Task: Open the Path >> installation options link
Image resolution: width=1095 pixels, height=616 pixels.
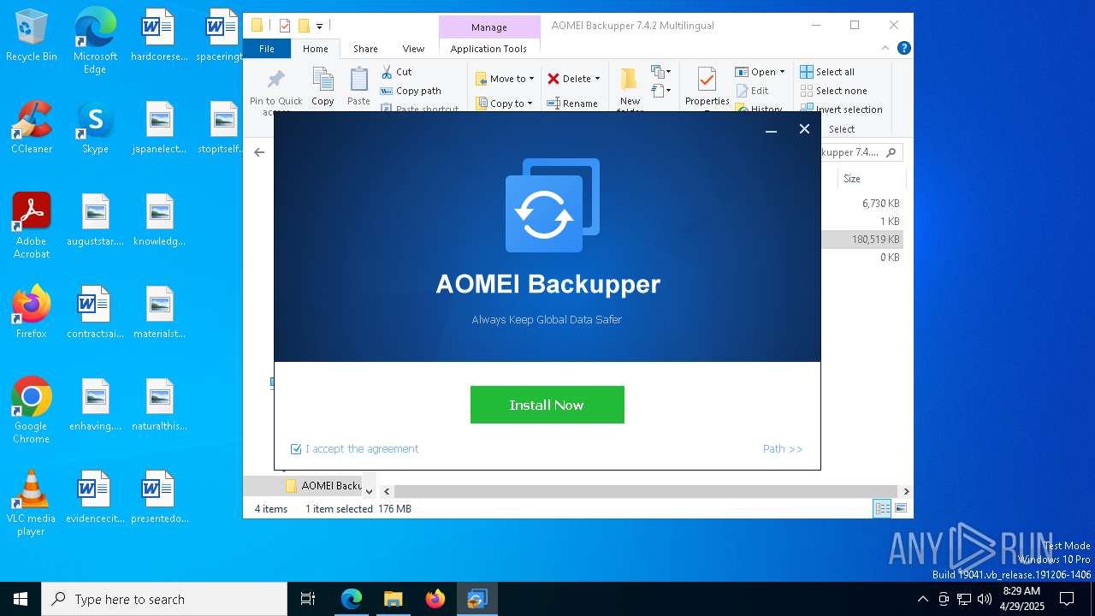Action: click(783, 449)
